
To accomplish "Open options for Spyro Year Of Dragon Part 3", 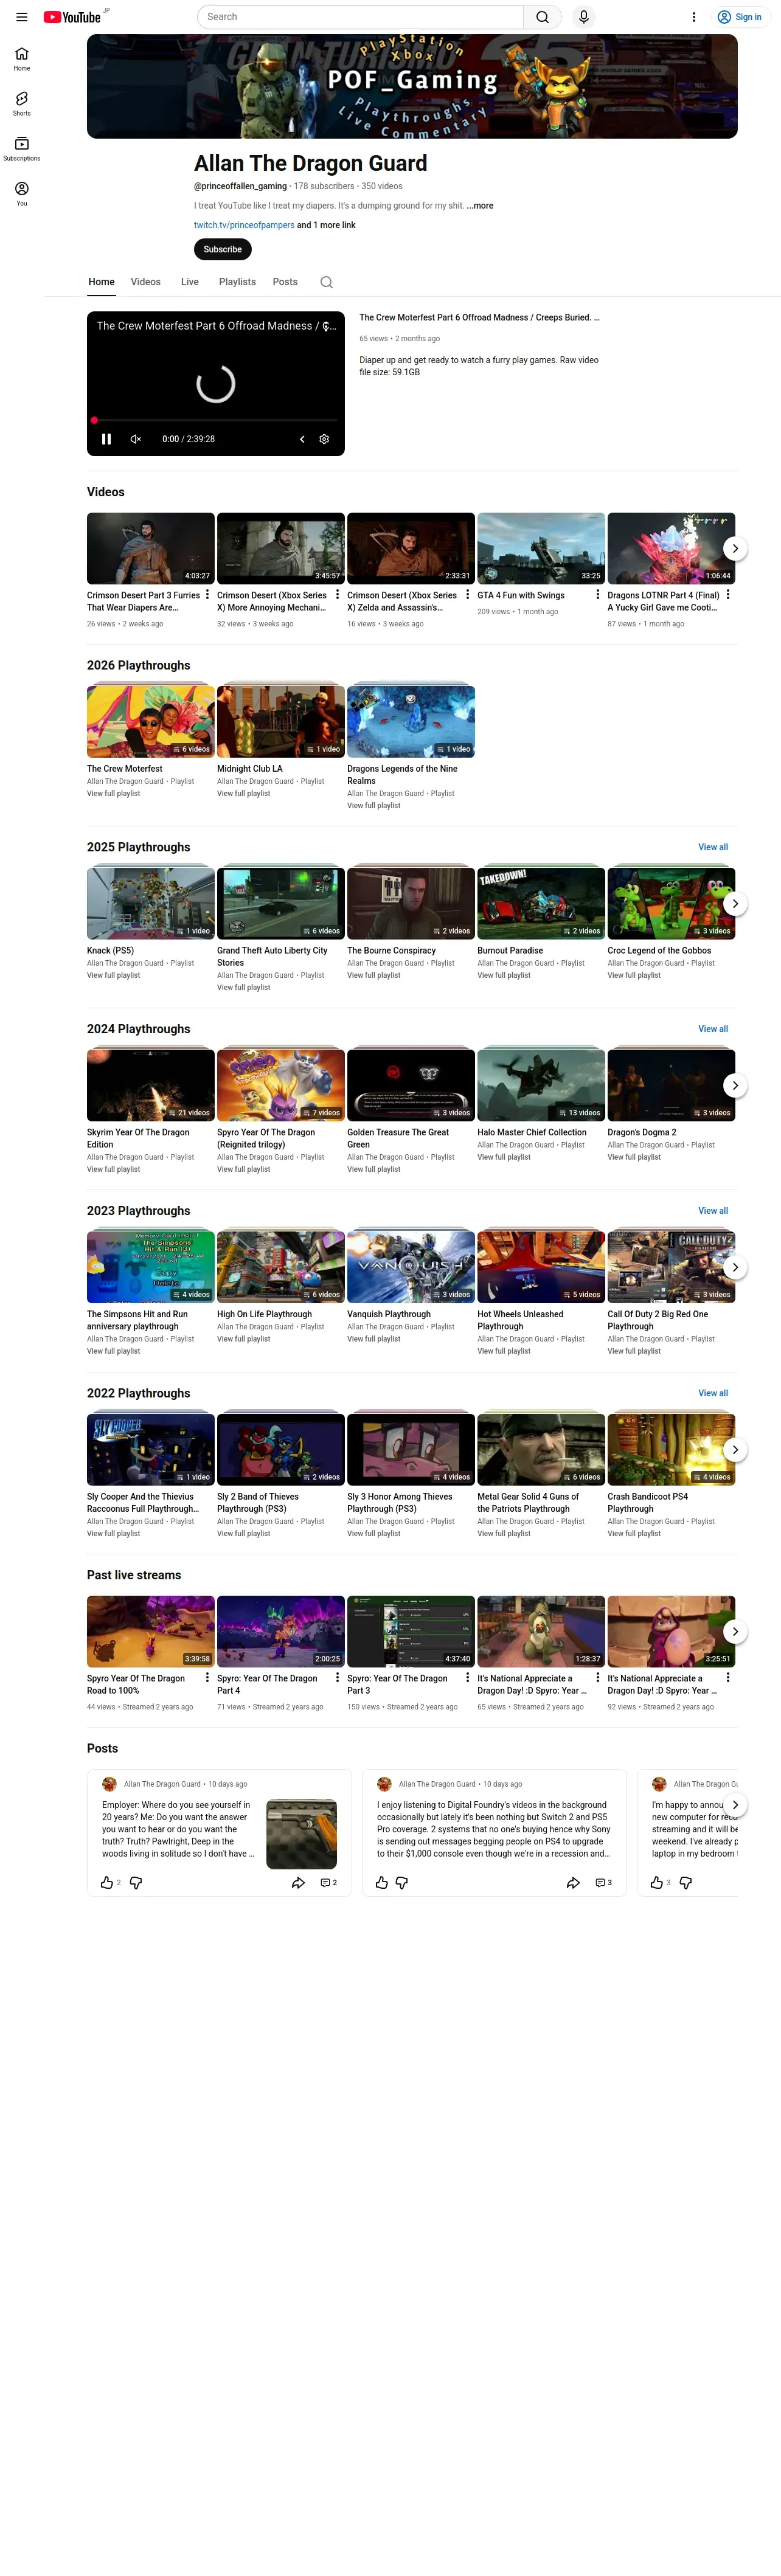I will coord(468,1678).
